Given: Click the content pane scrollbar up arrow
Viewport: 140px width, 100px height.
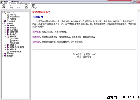Looking at the screenshot, I should pyautogui.click(x=139, y=11).
